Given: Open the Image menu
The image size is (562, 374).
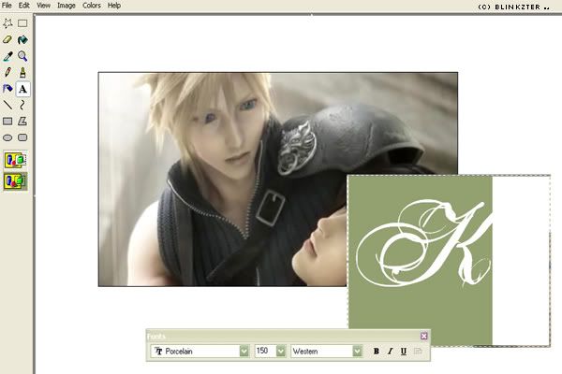Looking at the screenshot, I should pyautogui.click(x=67, y=6).
